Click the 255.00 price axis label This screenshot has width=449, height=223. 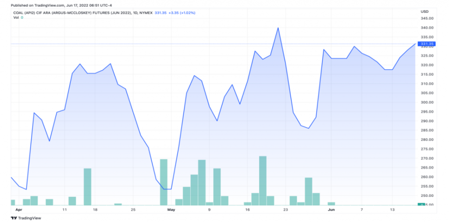426,186
